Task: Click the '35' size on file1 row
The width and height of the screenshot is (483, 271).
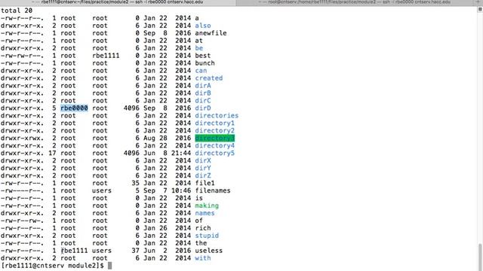Action: 135,183
